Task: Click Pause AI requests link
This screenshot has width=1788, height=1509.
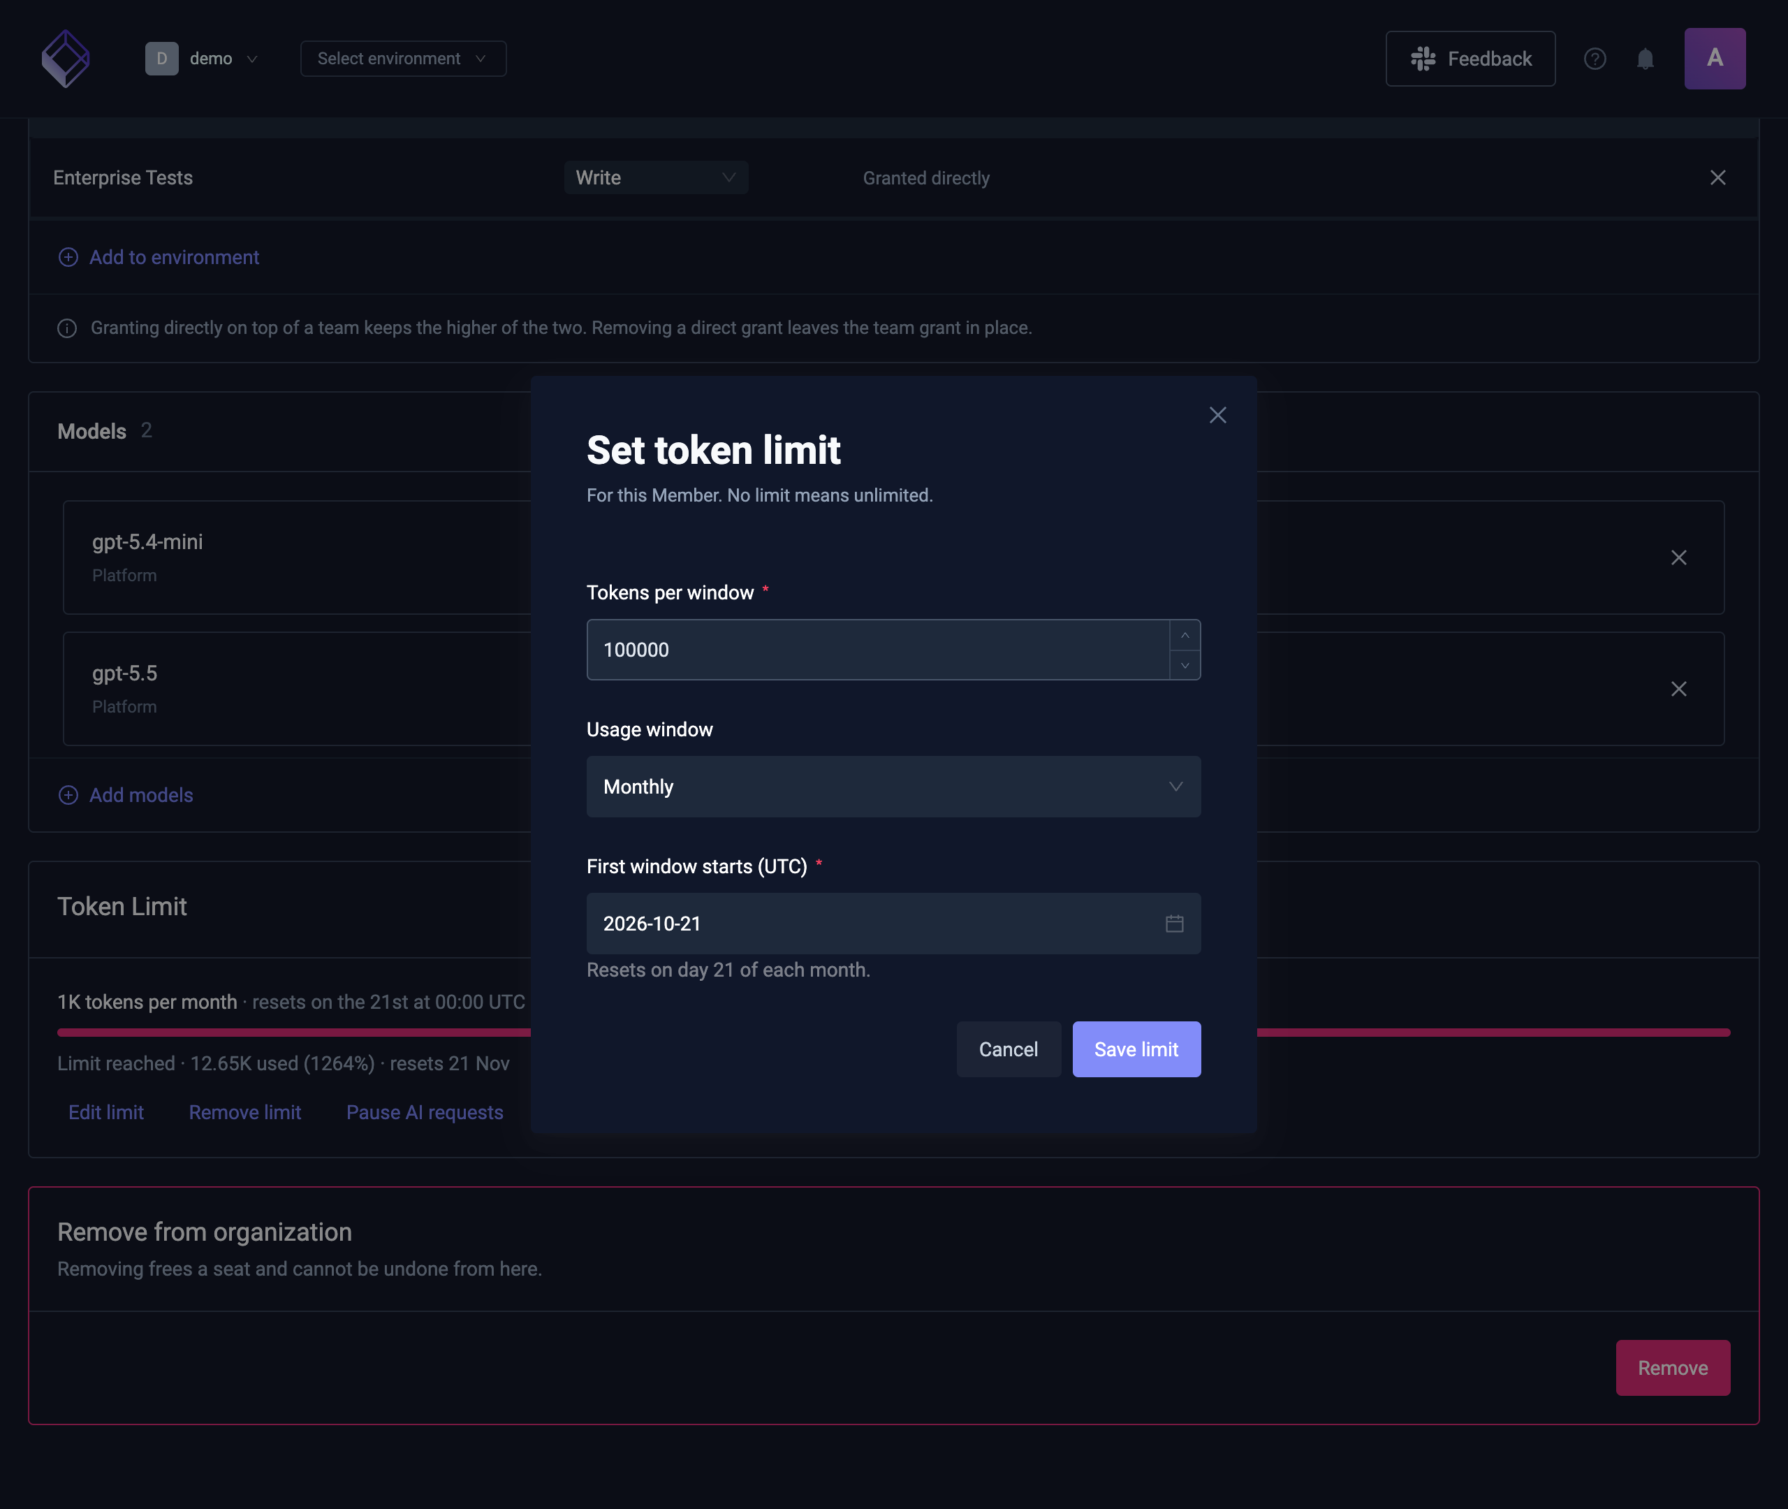Action: click(425, 1113)
